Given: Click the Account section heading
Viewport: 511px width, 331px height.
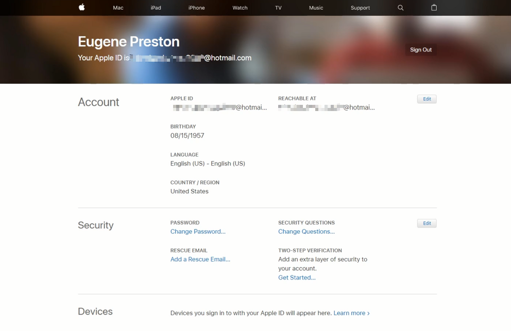Looking at the screenshot, I should point(98,102).
